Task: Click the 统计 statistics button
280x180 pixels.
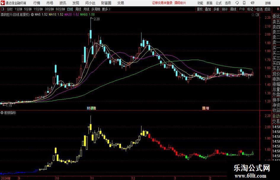Action: [x=225, y=9]
